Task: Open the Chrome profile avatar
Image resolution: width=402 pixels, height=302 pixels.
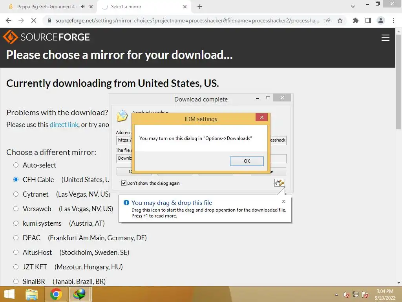Action: (x=381, y=20)
